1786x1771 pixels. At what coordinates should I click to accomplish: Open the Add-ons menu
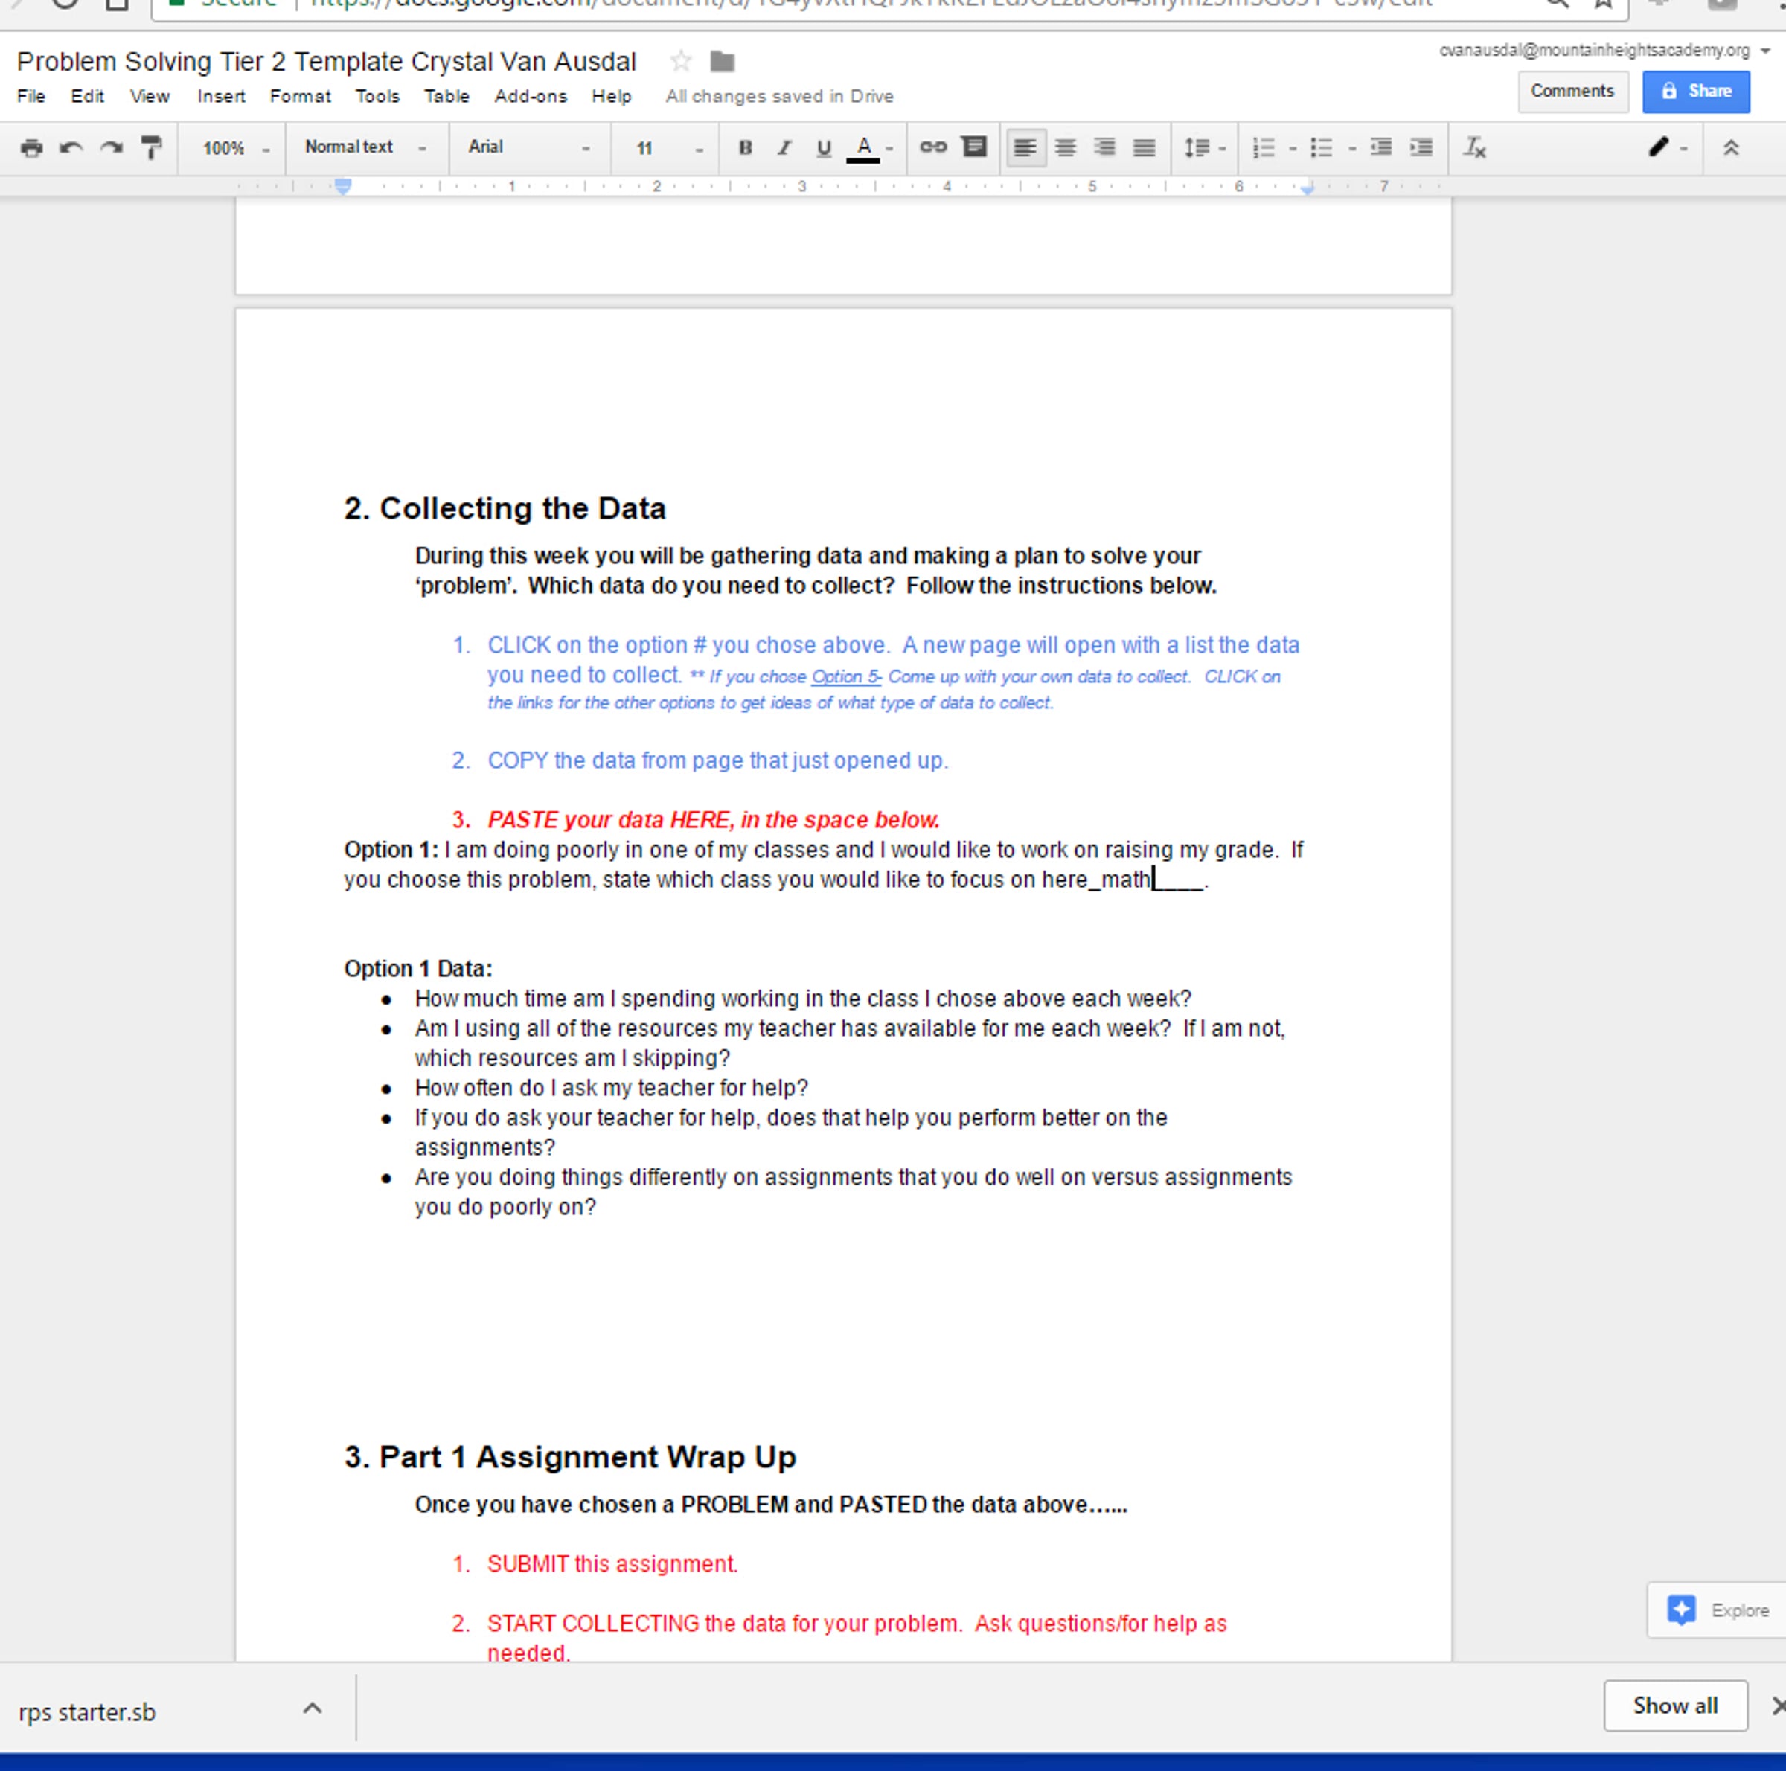tap(530, 96)
